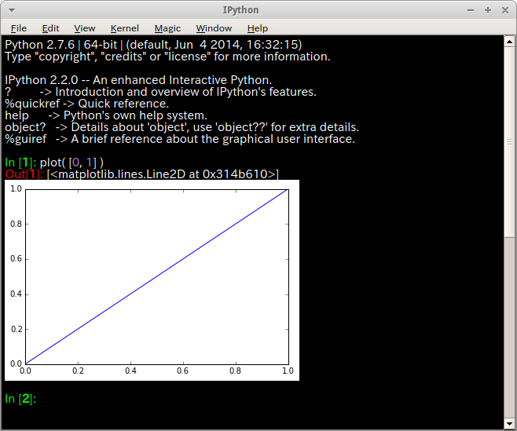Open the View menu
This screenshot has width=517, height=431.
pyautogui.click(x=84, y=28)
